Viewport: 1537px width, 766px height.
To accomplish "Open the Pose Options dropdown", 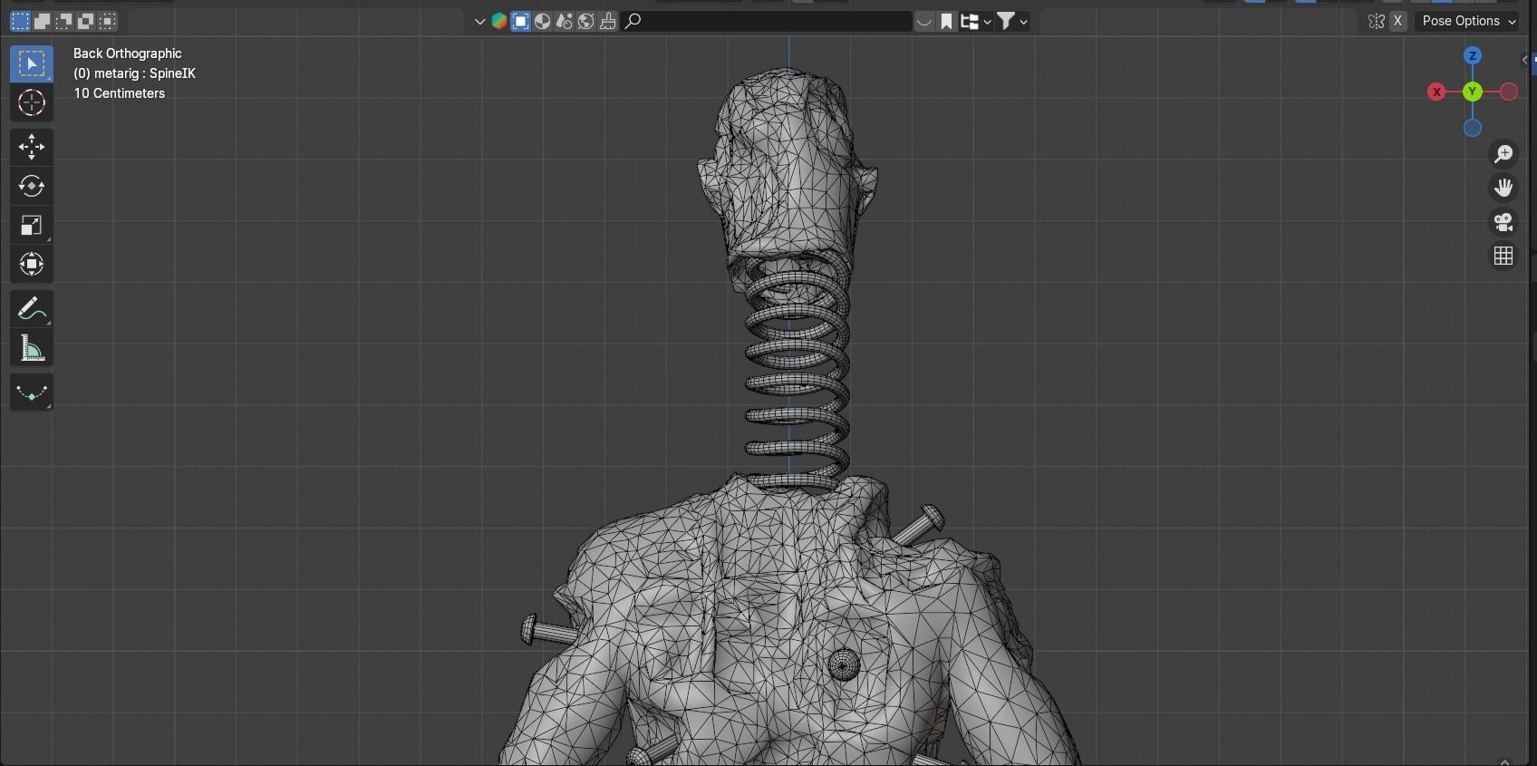I will [x=1466, y=21].
